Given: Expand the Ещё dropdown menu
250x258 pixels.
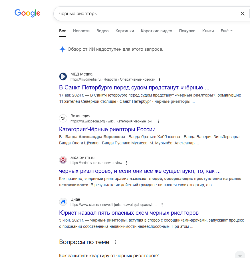Looking at the screenshot, I should coord(227,31).
